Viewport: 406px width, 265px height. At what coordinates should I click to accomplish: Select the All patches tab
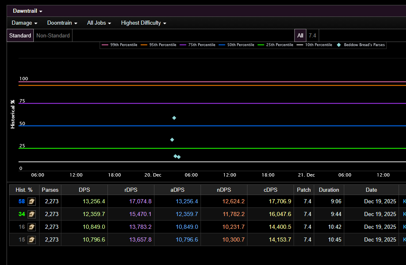point(300,35)
